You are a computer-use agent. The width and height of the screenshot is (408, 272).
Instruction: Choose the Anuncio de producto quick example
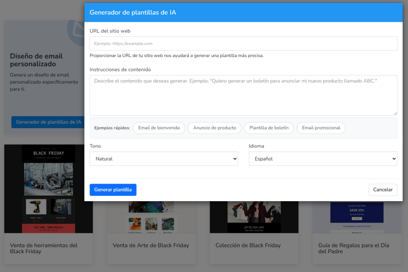click(214, 128)
